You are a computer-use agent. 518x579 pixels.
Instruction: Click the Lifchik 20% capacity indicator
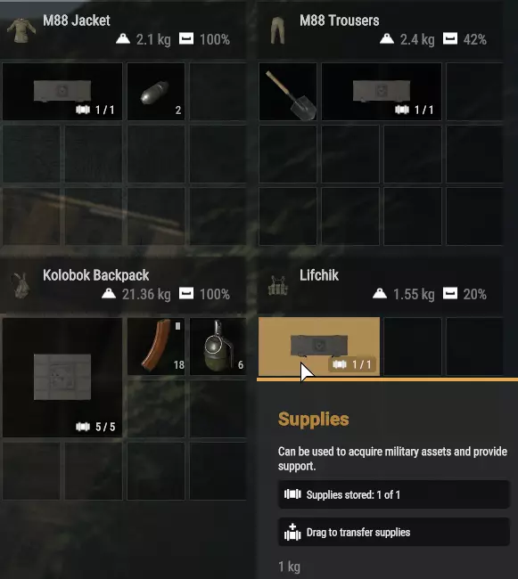pyautogui.click(x=465, y=294)
